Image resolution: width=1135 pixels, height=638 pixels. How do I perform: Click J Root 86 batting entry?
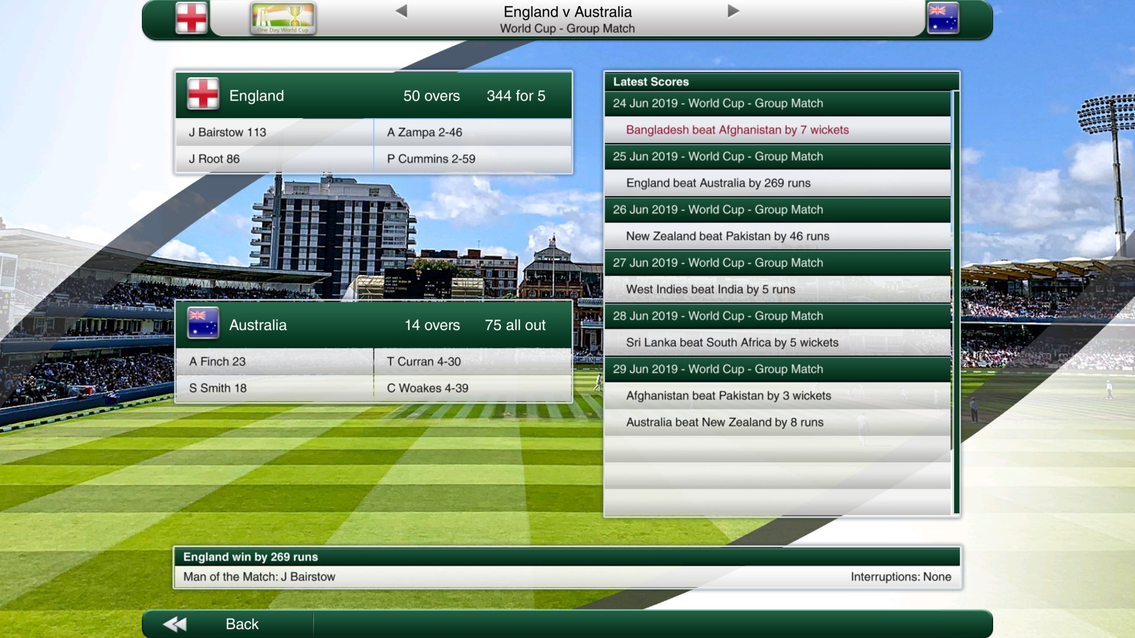point(275,159)
